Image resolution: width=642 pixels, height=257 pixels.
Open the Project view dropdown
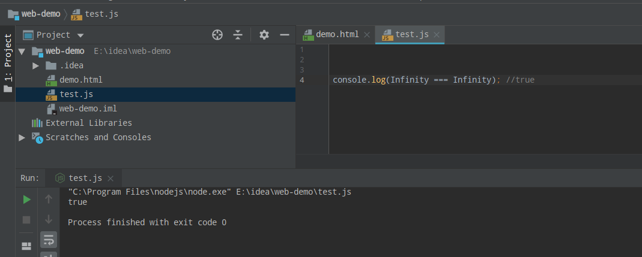(x=80, y=35)
